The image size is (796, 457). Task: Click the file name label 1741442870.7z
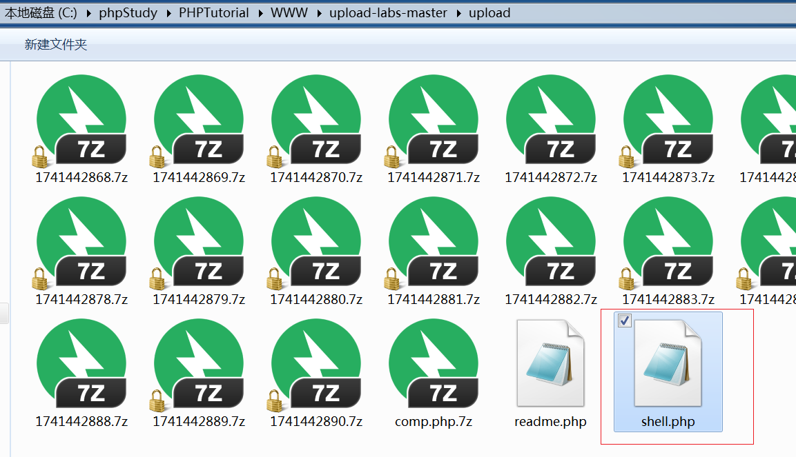click(316, 177)
